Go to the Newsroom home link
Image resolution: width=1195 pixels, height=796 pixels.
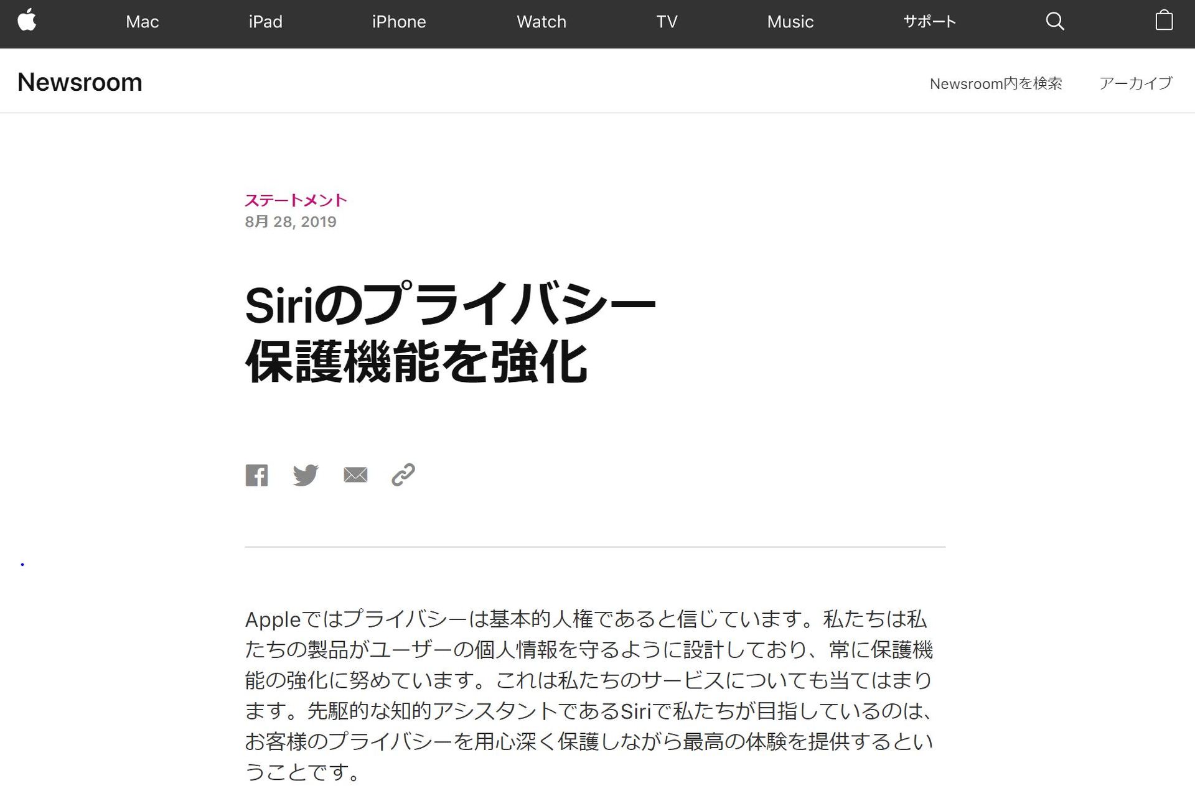tap(80, 81)
